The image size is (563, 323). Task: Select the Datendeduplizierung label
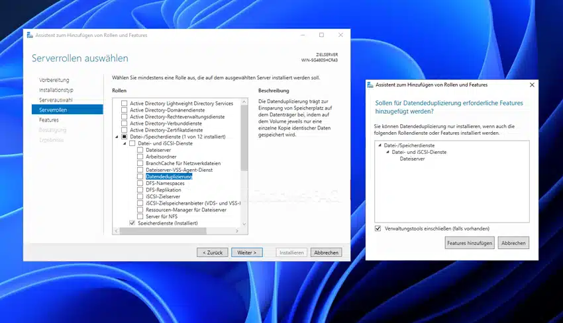(169, 176)
